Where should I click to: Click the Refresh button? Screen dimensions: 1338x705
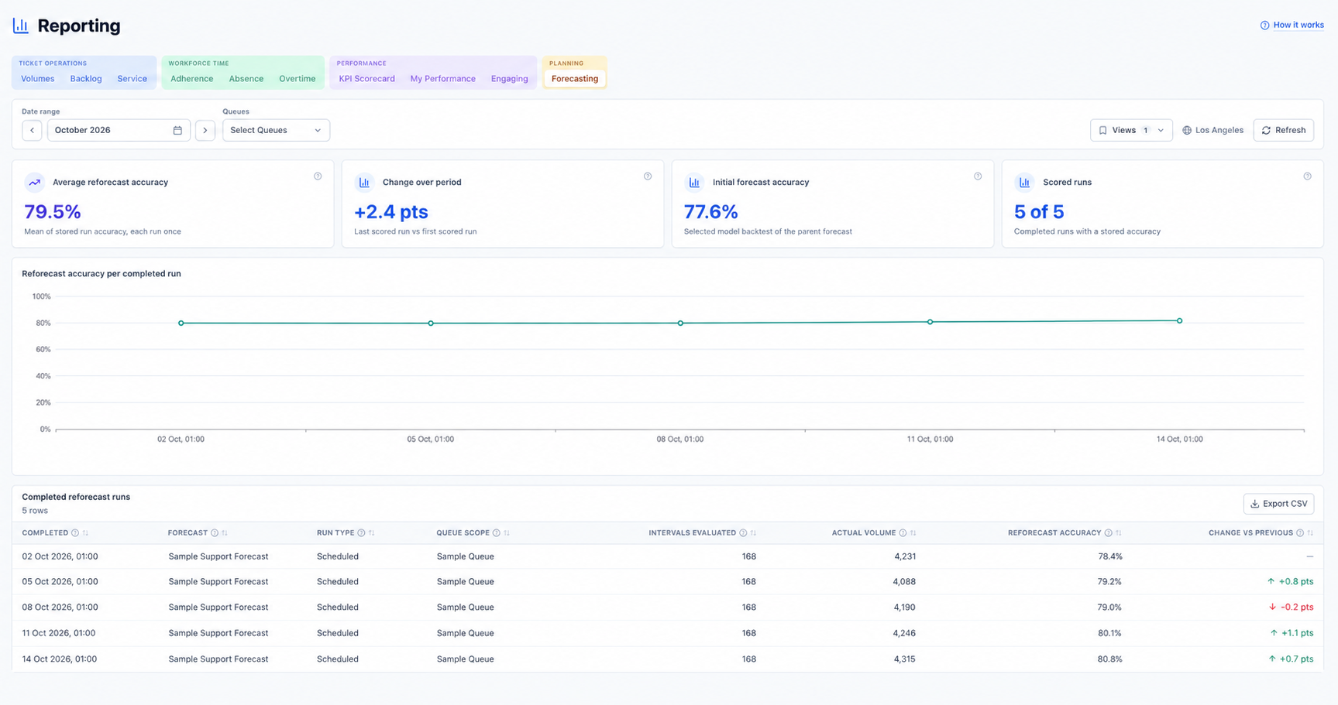click(1284, 130)
